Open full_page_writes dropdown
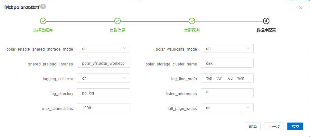This screenshot has width=310, height=137. tap(227, 108)
